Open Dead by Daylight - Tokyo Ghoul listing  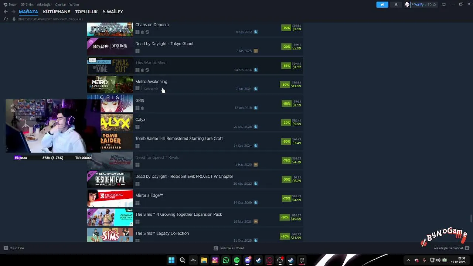tap(195, 46)
